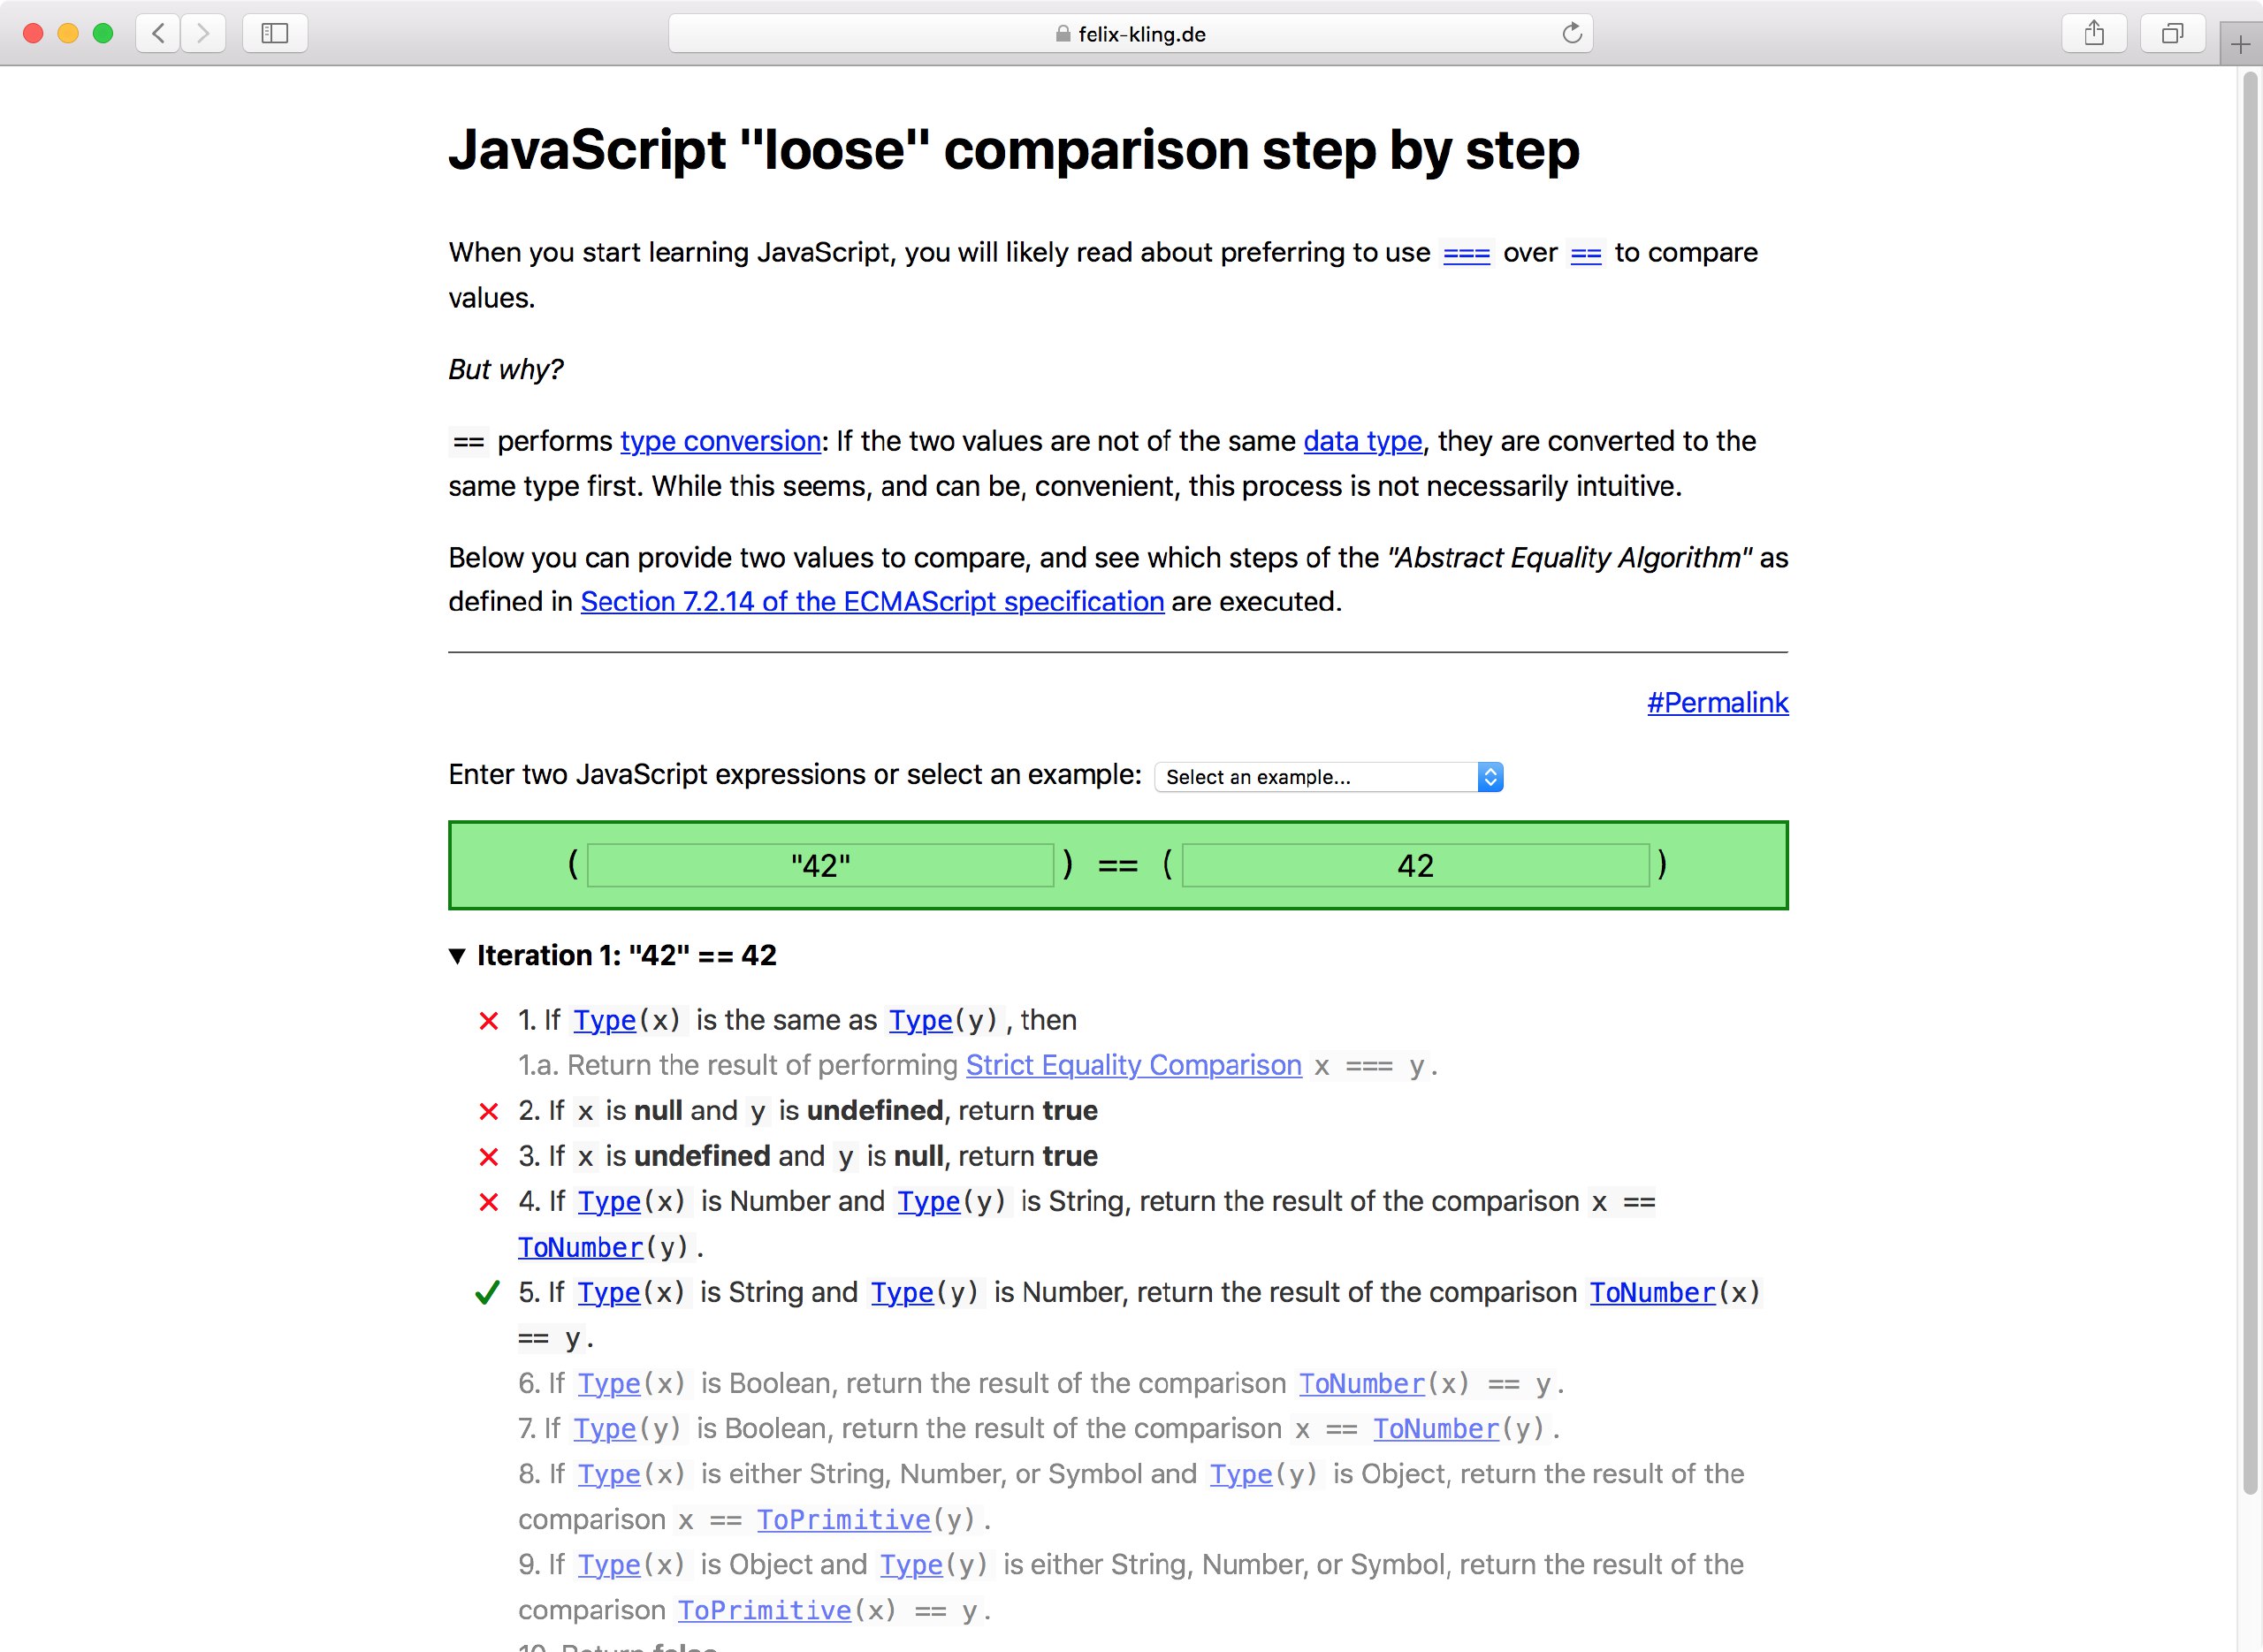The height and width of the screenshot is (1652, 2263).
Task: Click the lock icon in address bar
Action: coord(1063,34)
